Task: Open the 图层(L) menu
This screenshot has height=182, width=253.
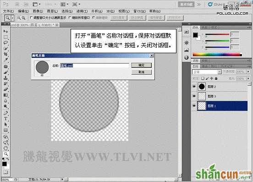Action: click(x=52, y=11)
